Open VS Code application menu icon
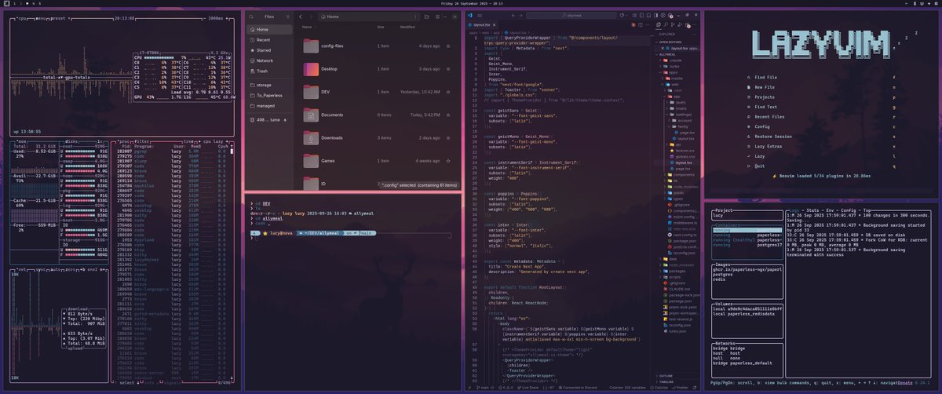The width and height of the screenshot is (942, 394). point(480,16)
